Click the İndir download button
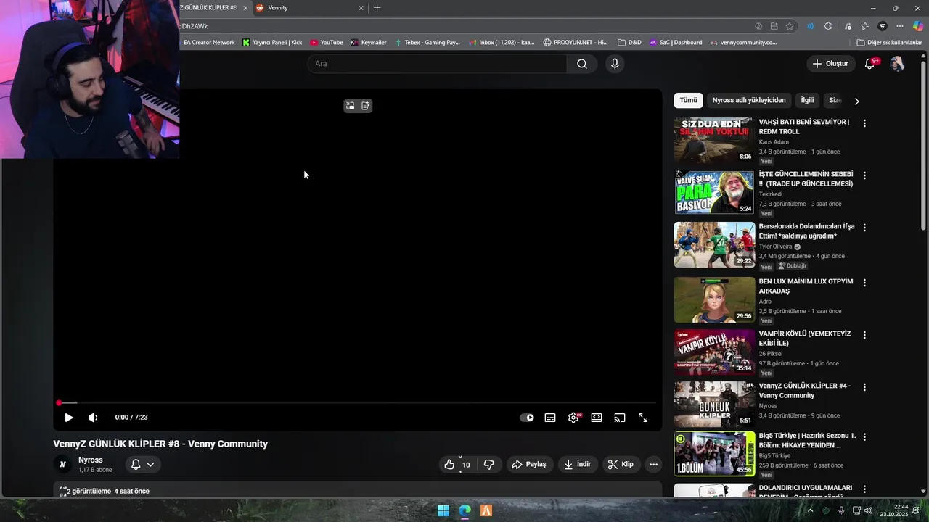The image size is (929, 522). click(x=578, y=465)
